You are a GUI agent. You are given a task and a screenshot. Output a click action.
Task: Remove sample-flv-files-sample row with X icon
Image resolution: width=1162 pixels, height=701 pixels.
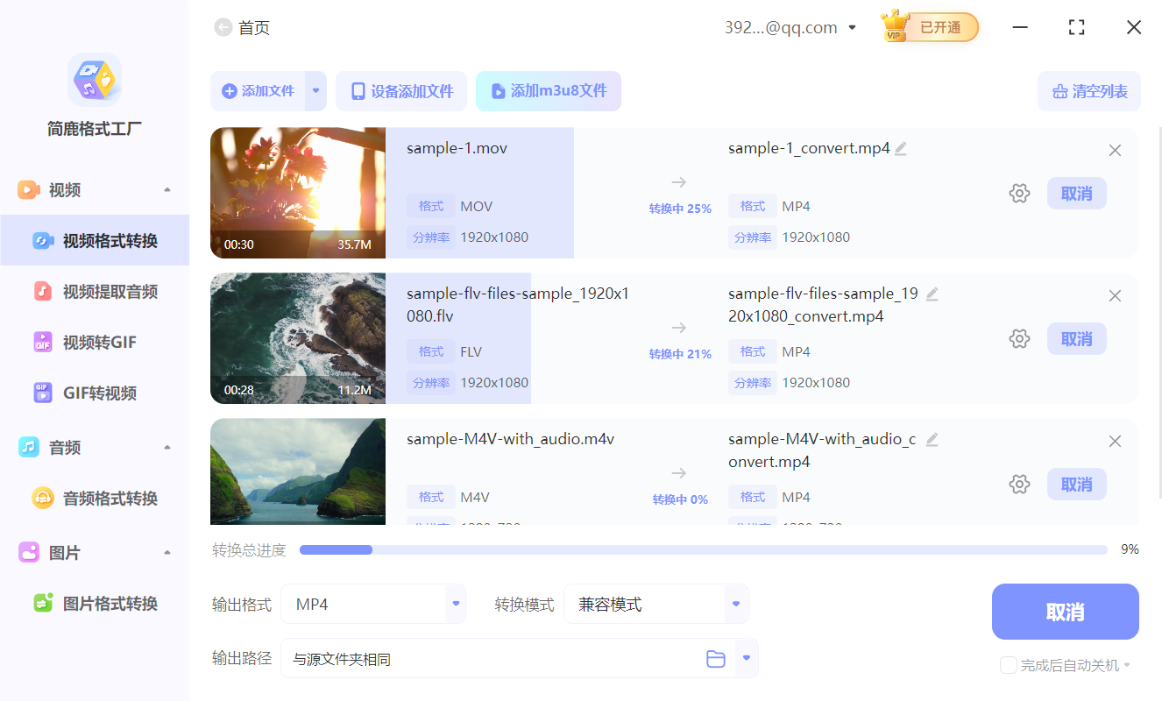click(x=1115, y=296)
